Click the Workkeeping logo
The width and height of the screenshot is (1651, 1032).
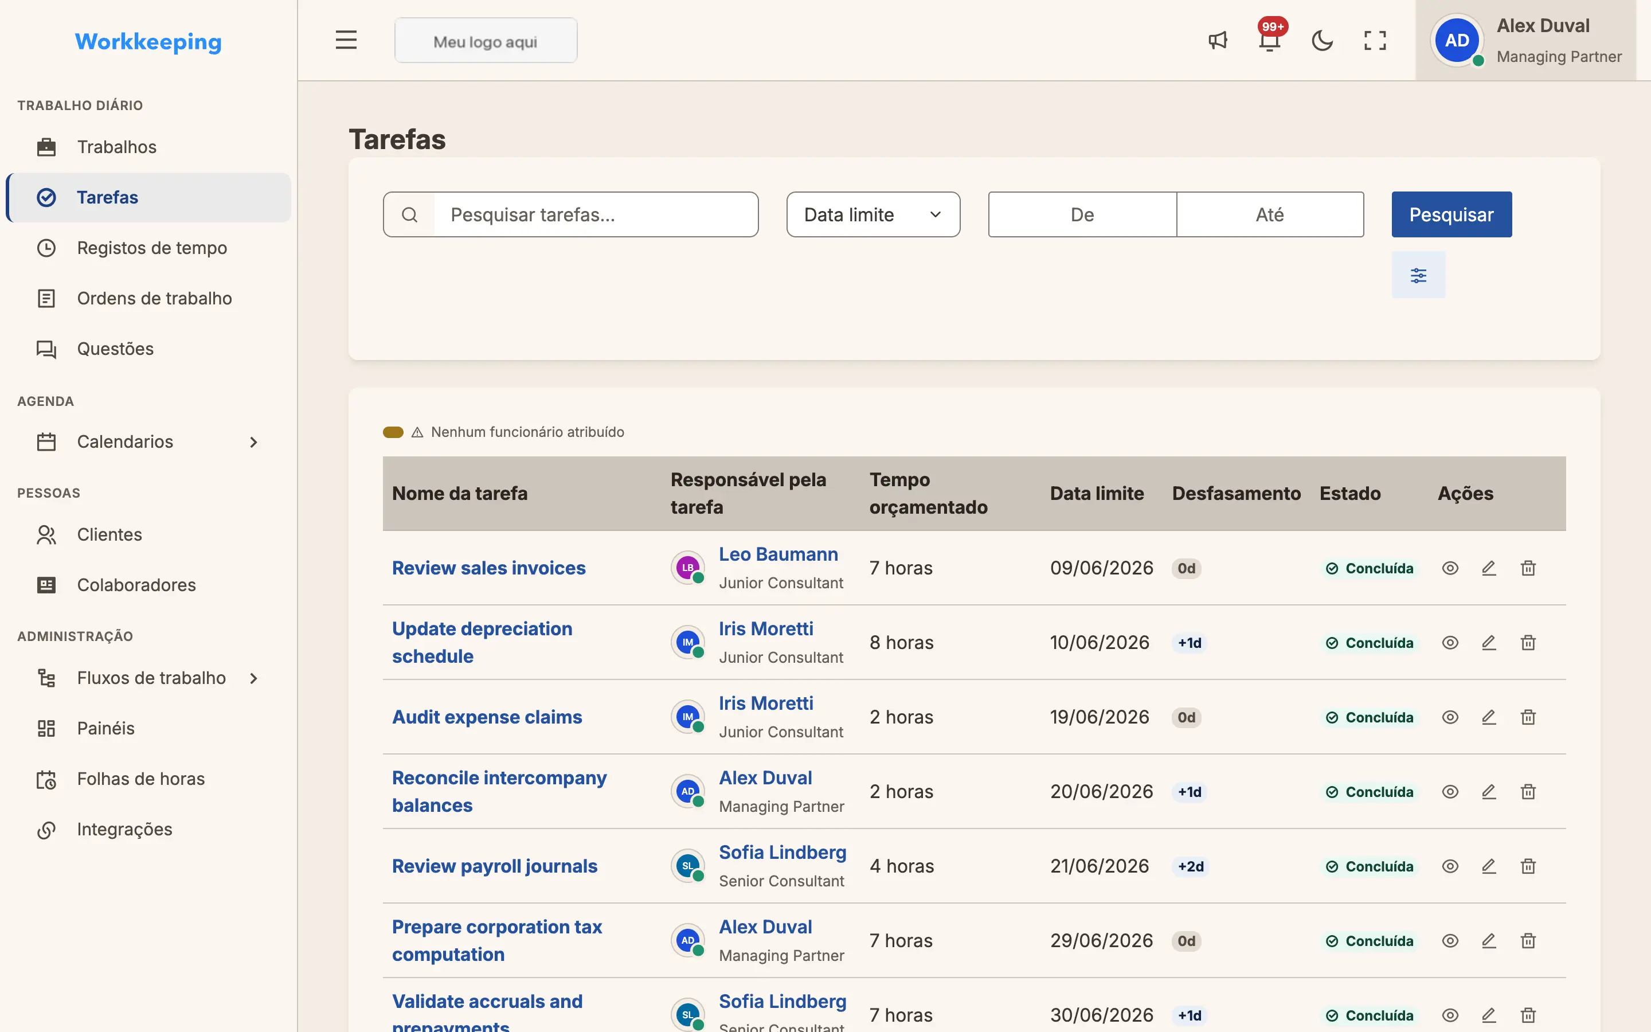point(148,42)
